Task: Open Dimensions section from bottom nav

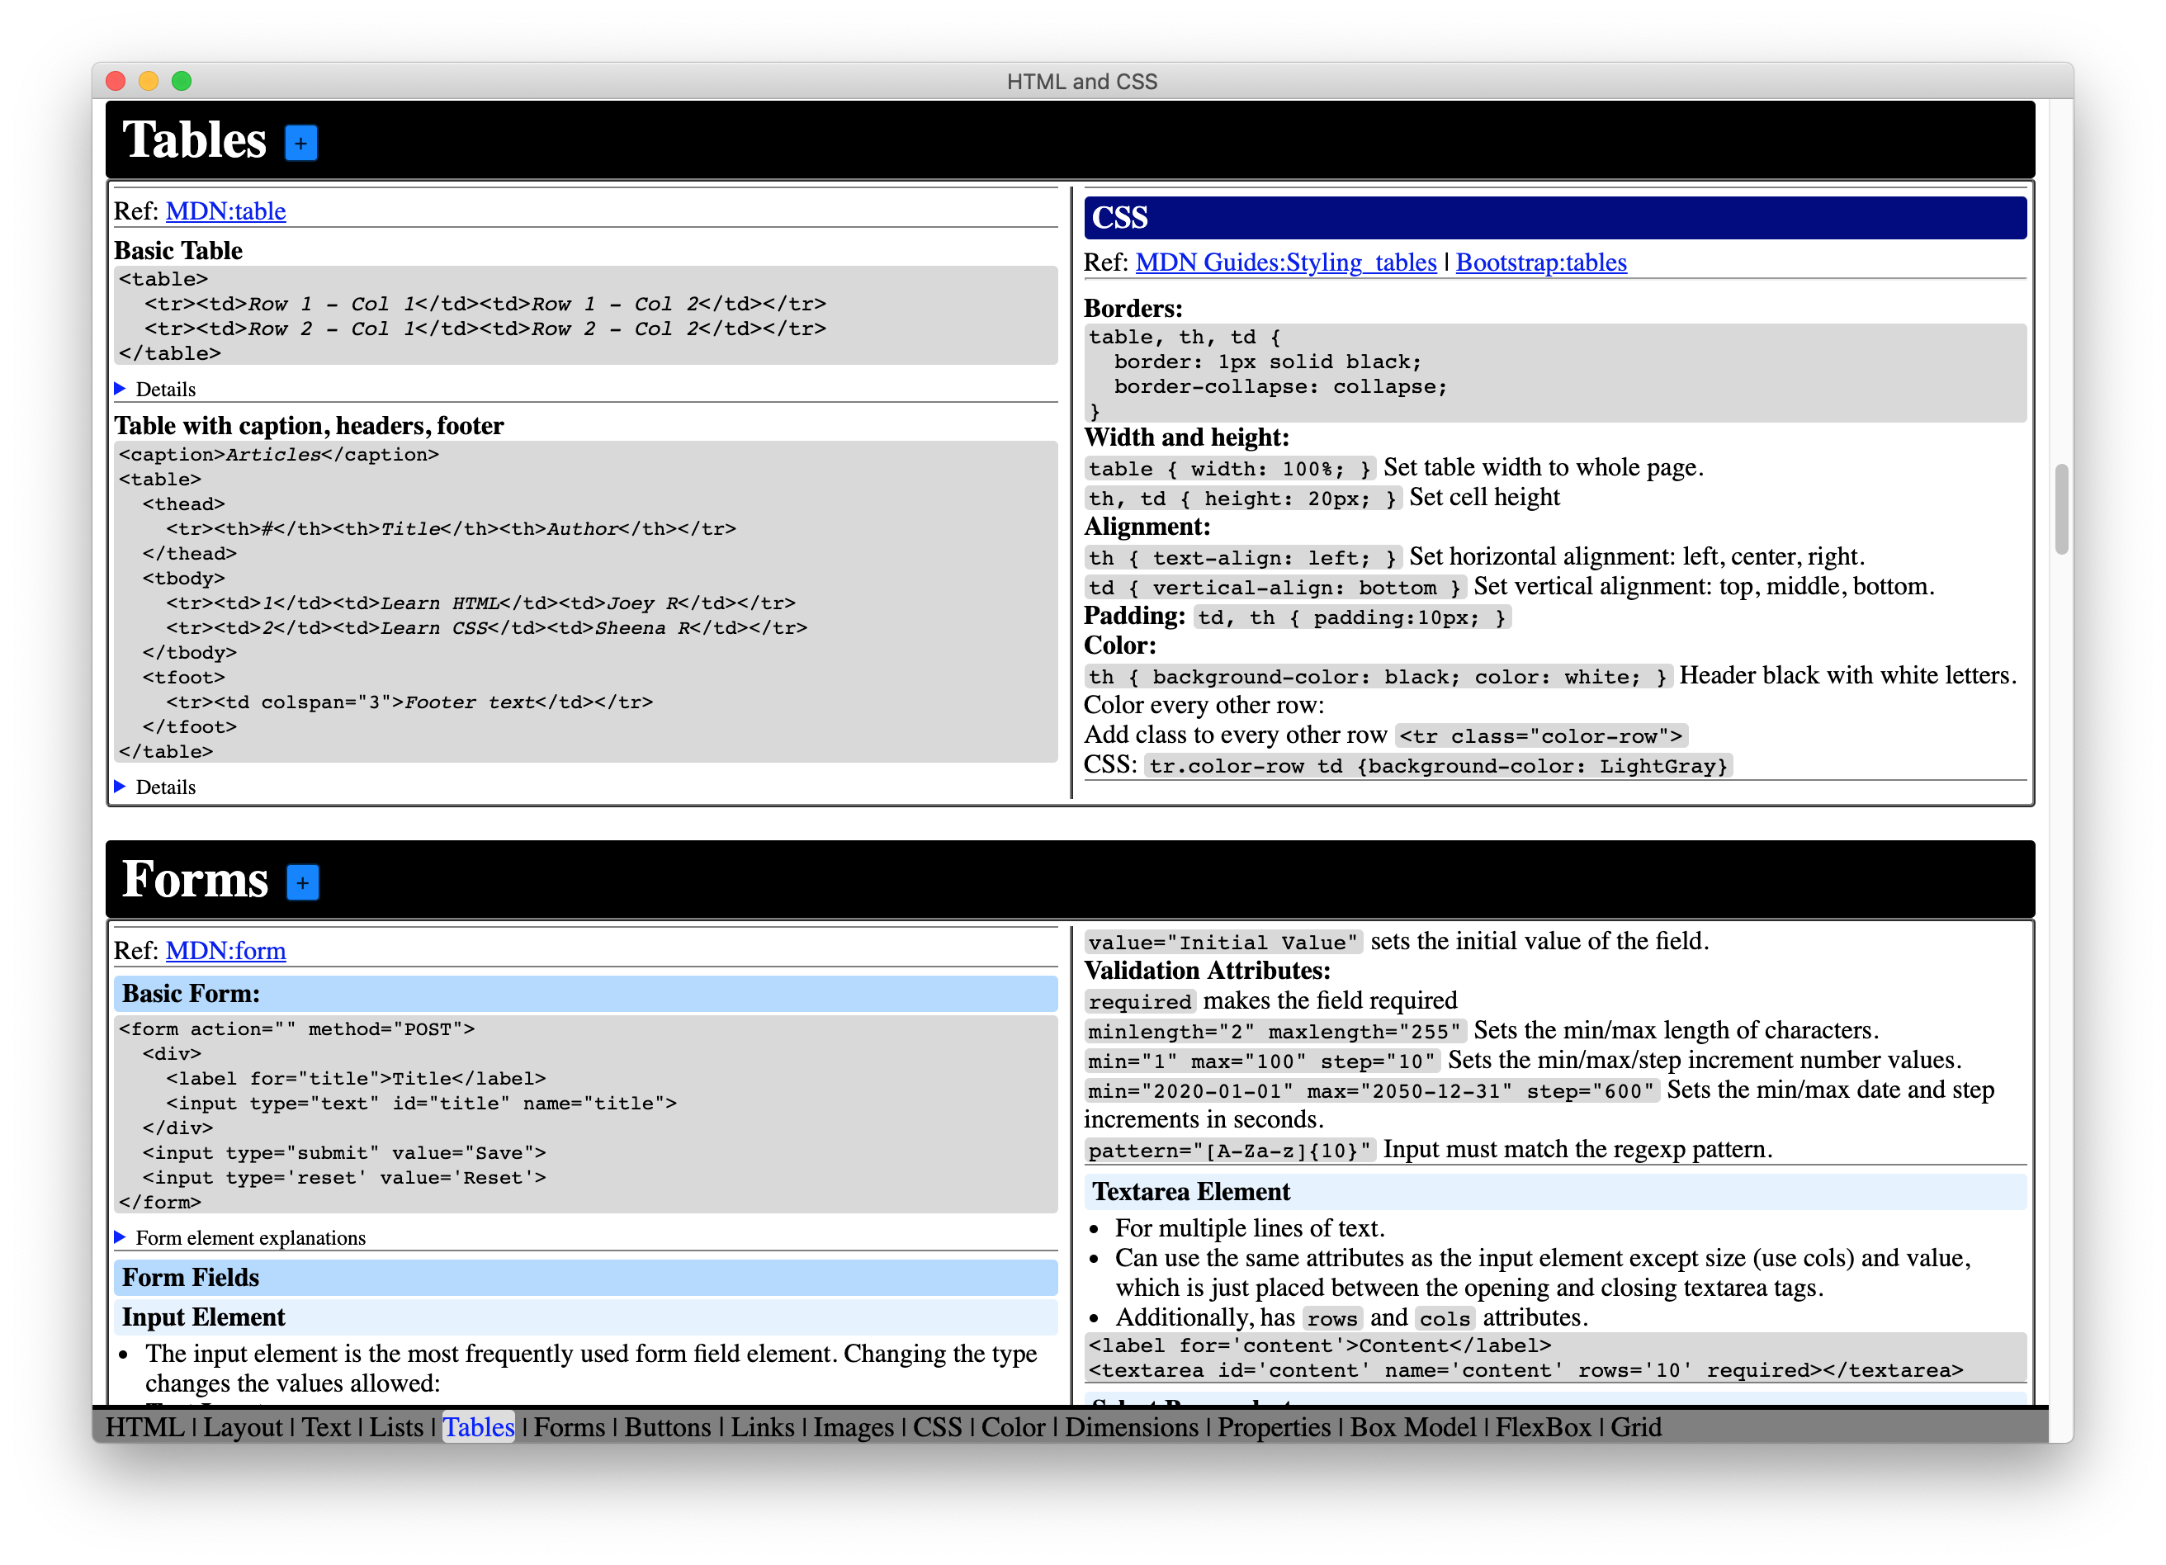Action: pyautogui.click(x=1131, y=1426)
